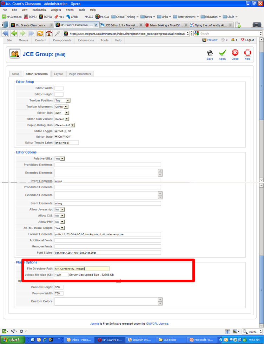Click the orange Reload page icon
Viewport: 264px width, 344px height.
pos(40,33)
